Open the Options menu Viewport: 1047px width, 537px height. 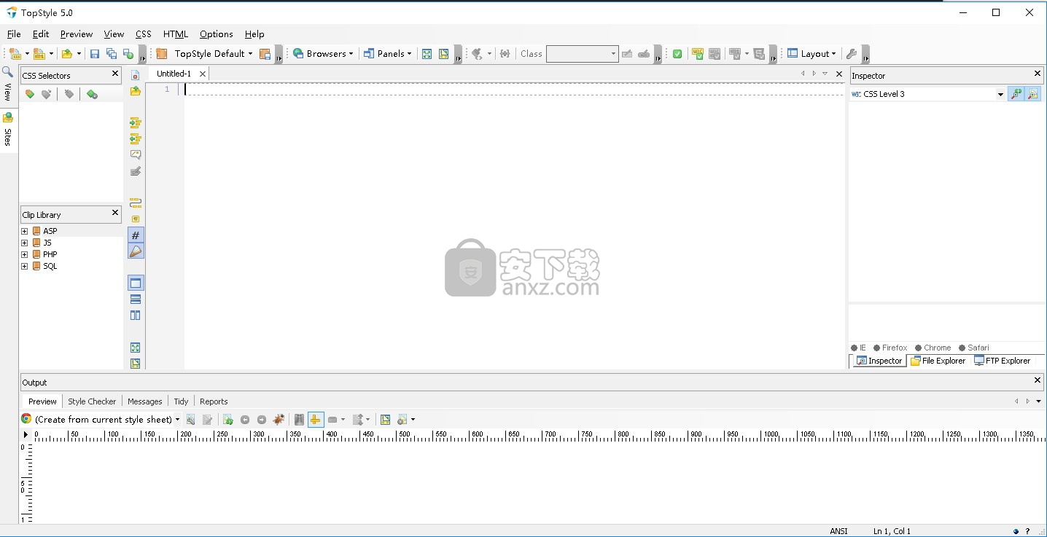tap(217, 34)
